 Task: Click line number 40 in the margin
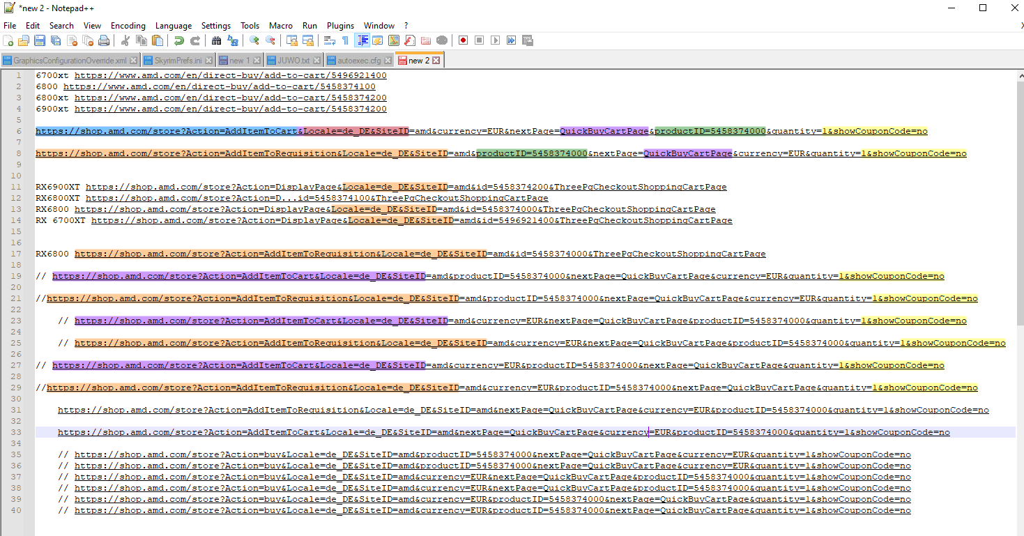[x=17, y=510]
